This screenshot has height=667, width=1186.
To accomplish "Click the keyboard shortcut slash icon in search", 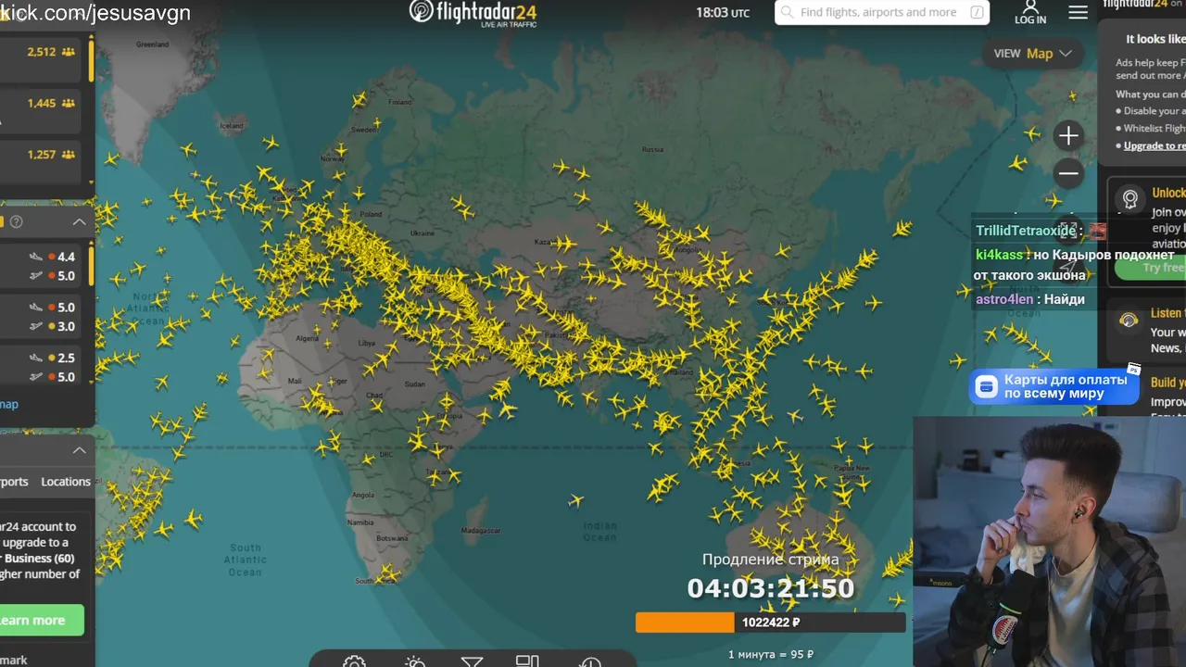I will 977,12.
